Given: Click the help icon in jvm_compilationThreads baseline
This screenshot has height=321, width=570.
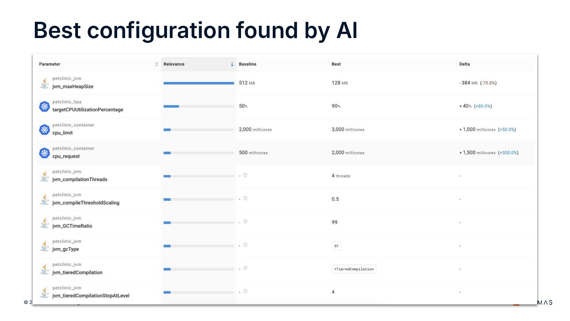Looking at the screenshot, I should [245, 175].
